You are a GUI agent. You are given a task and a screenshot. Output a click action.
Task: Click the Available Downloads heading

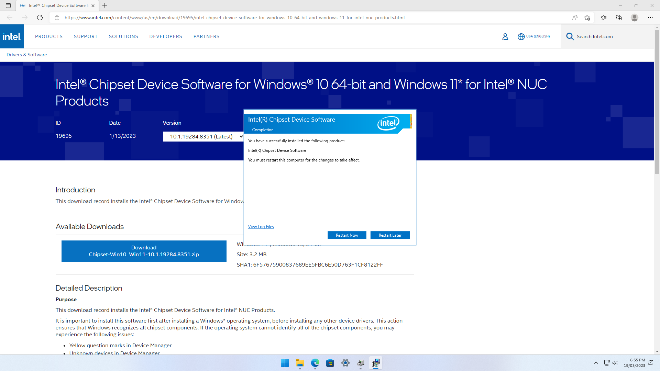pyautogui.click(x=90, y=227)
